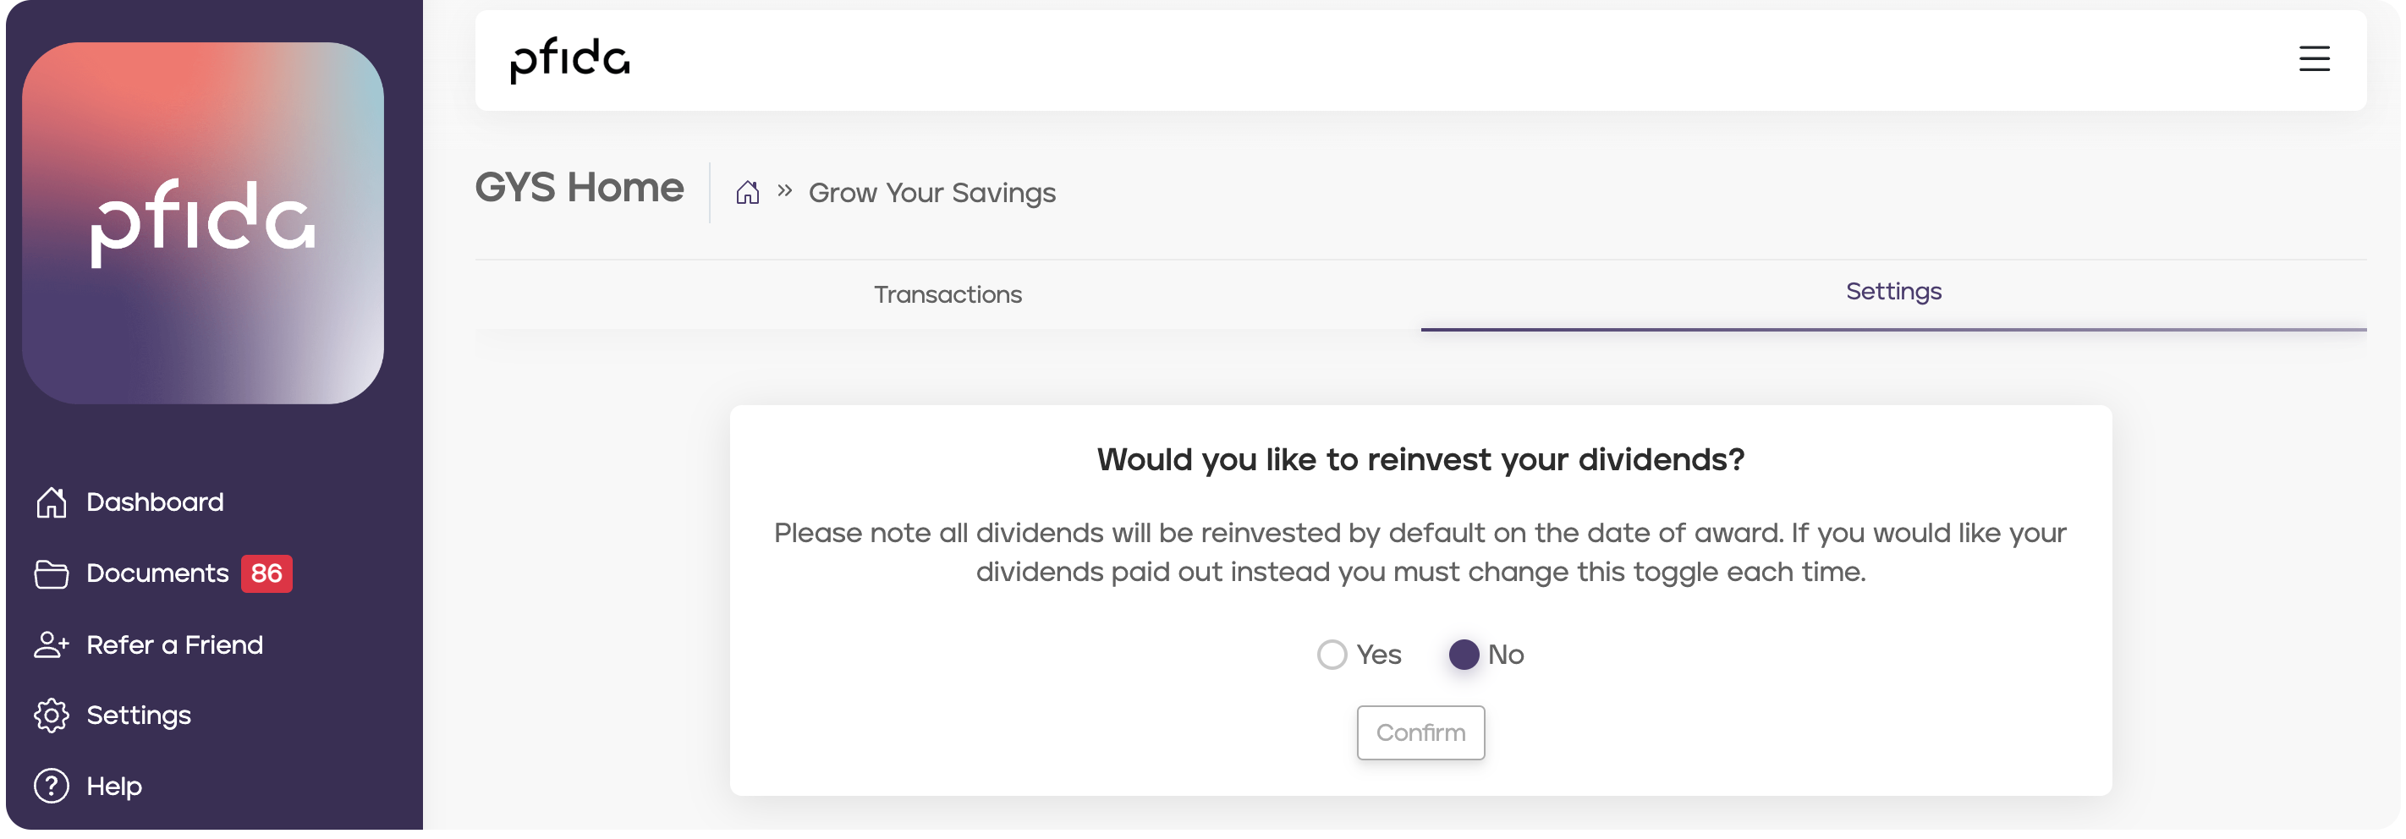Open Grow Your Savings breadcrumb link

[x=931, y=193]
